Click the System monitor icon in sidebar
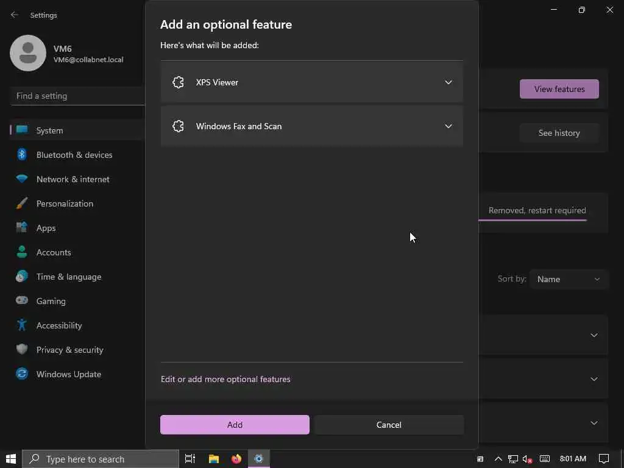 click(x=22, y=130)
